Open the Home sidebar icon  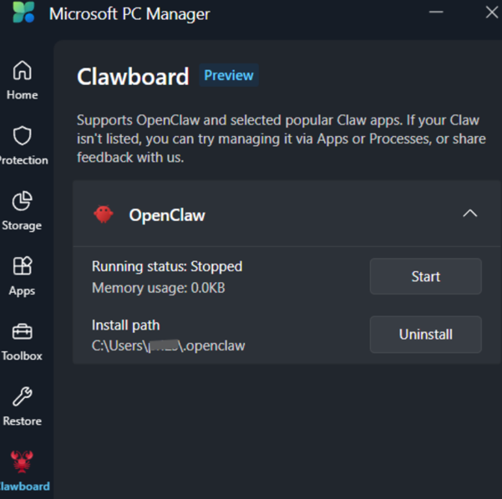click(23, 70)
